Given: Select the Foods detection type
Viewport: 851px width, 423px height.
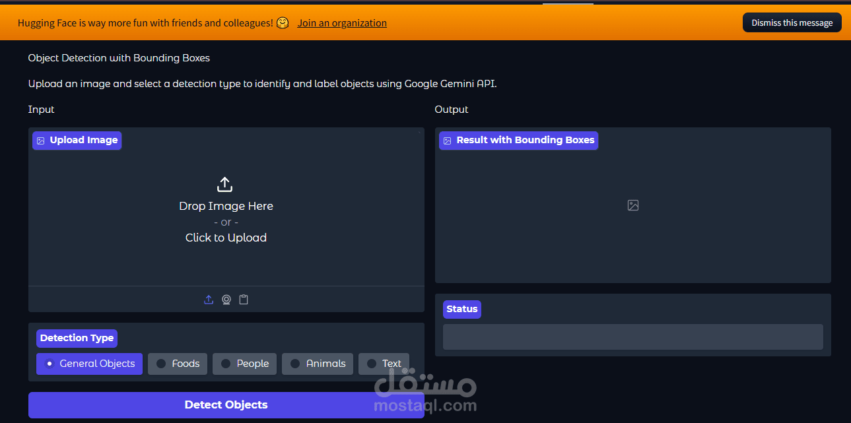Looking at the screenshot, I should 177,363.
